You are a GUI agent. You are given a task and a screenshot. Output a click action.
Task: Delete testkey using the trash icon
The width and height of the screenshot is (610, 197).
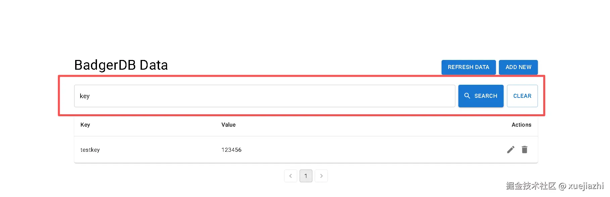pyautogui.click(x=524, y=149)
